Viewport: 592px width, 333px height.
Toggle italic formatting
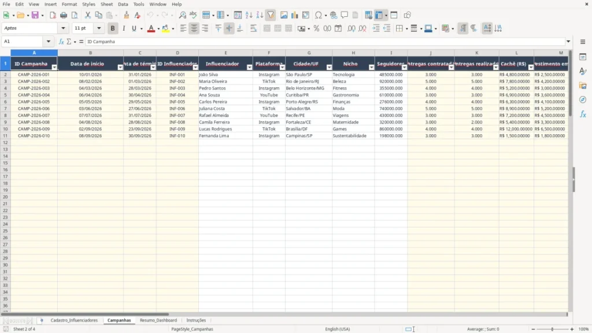pos(124,28)
